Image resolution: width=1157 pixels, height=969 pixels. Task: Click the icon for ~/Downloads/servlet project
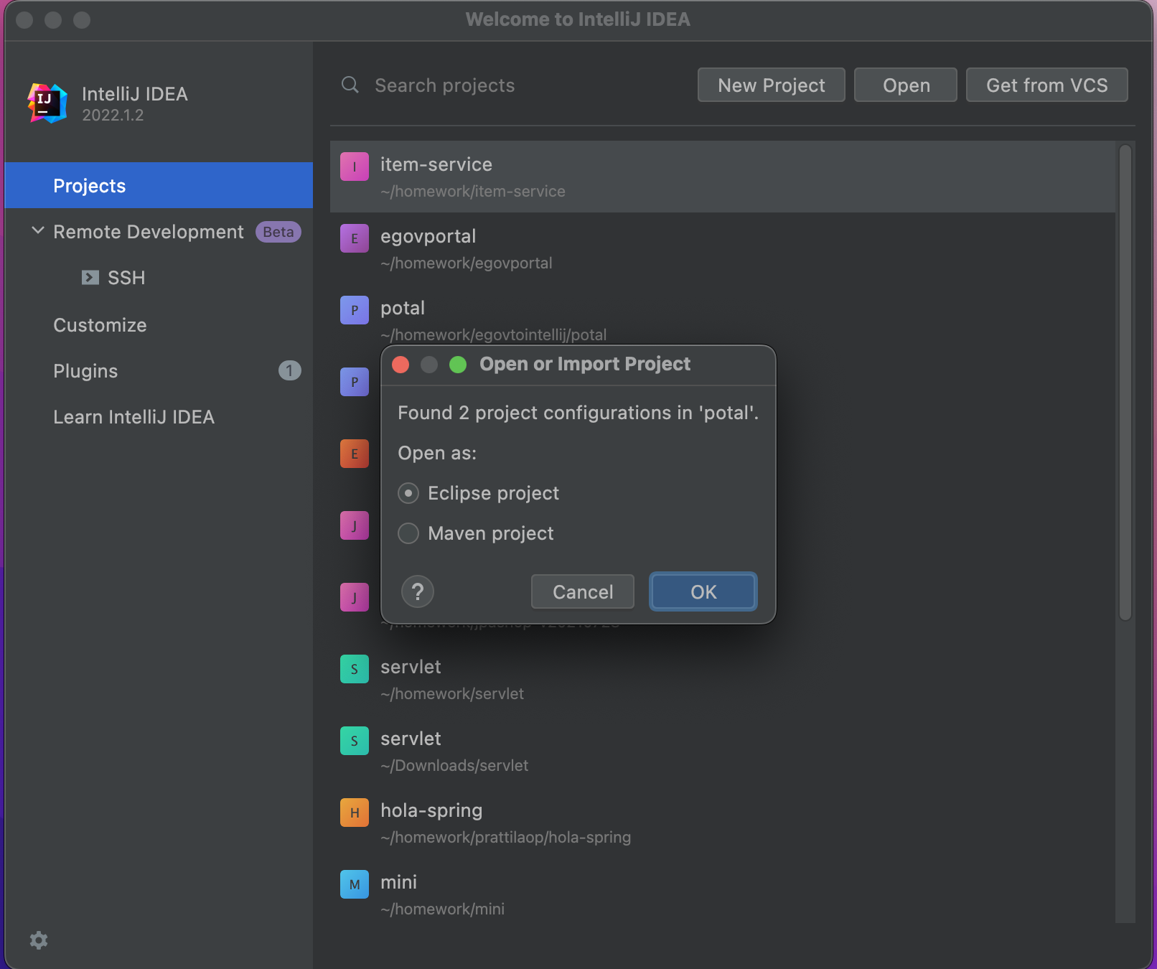(x=355, y=741)
